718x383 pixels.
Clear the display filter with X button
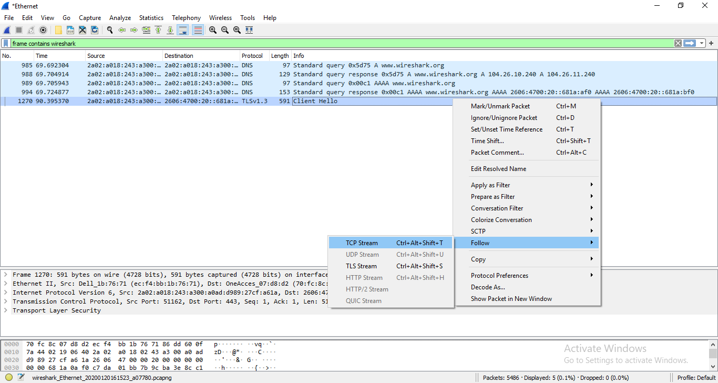tap(678, 43)
